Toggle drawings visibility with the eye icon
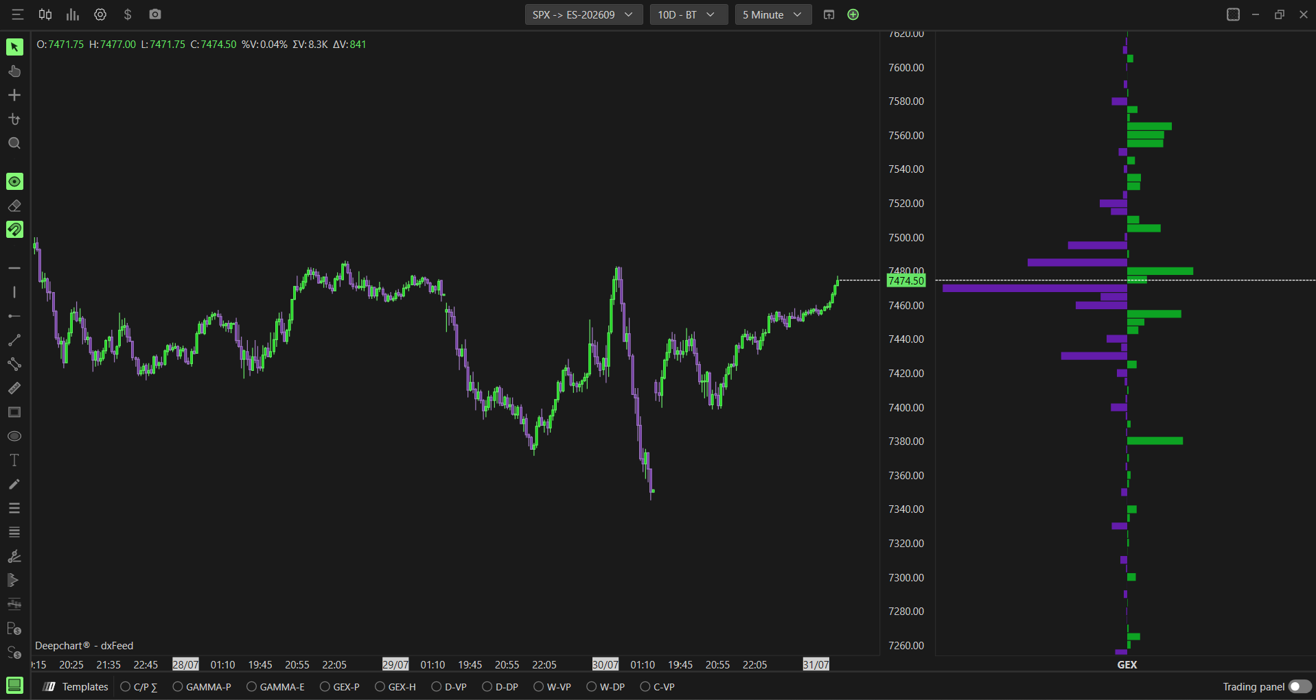The height and width of the screenshot is (700, 1316). (x=14, y=181)
